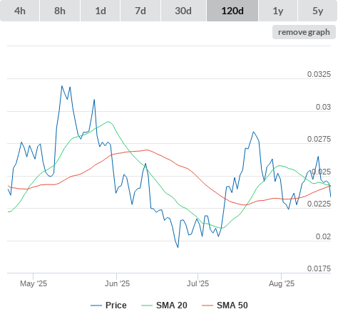Choose the 1d chart range
Viewport: 338px width, 324px height.
[x=101, y=11]
